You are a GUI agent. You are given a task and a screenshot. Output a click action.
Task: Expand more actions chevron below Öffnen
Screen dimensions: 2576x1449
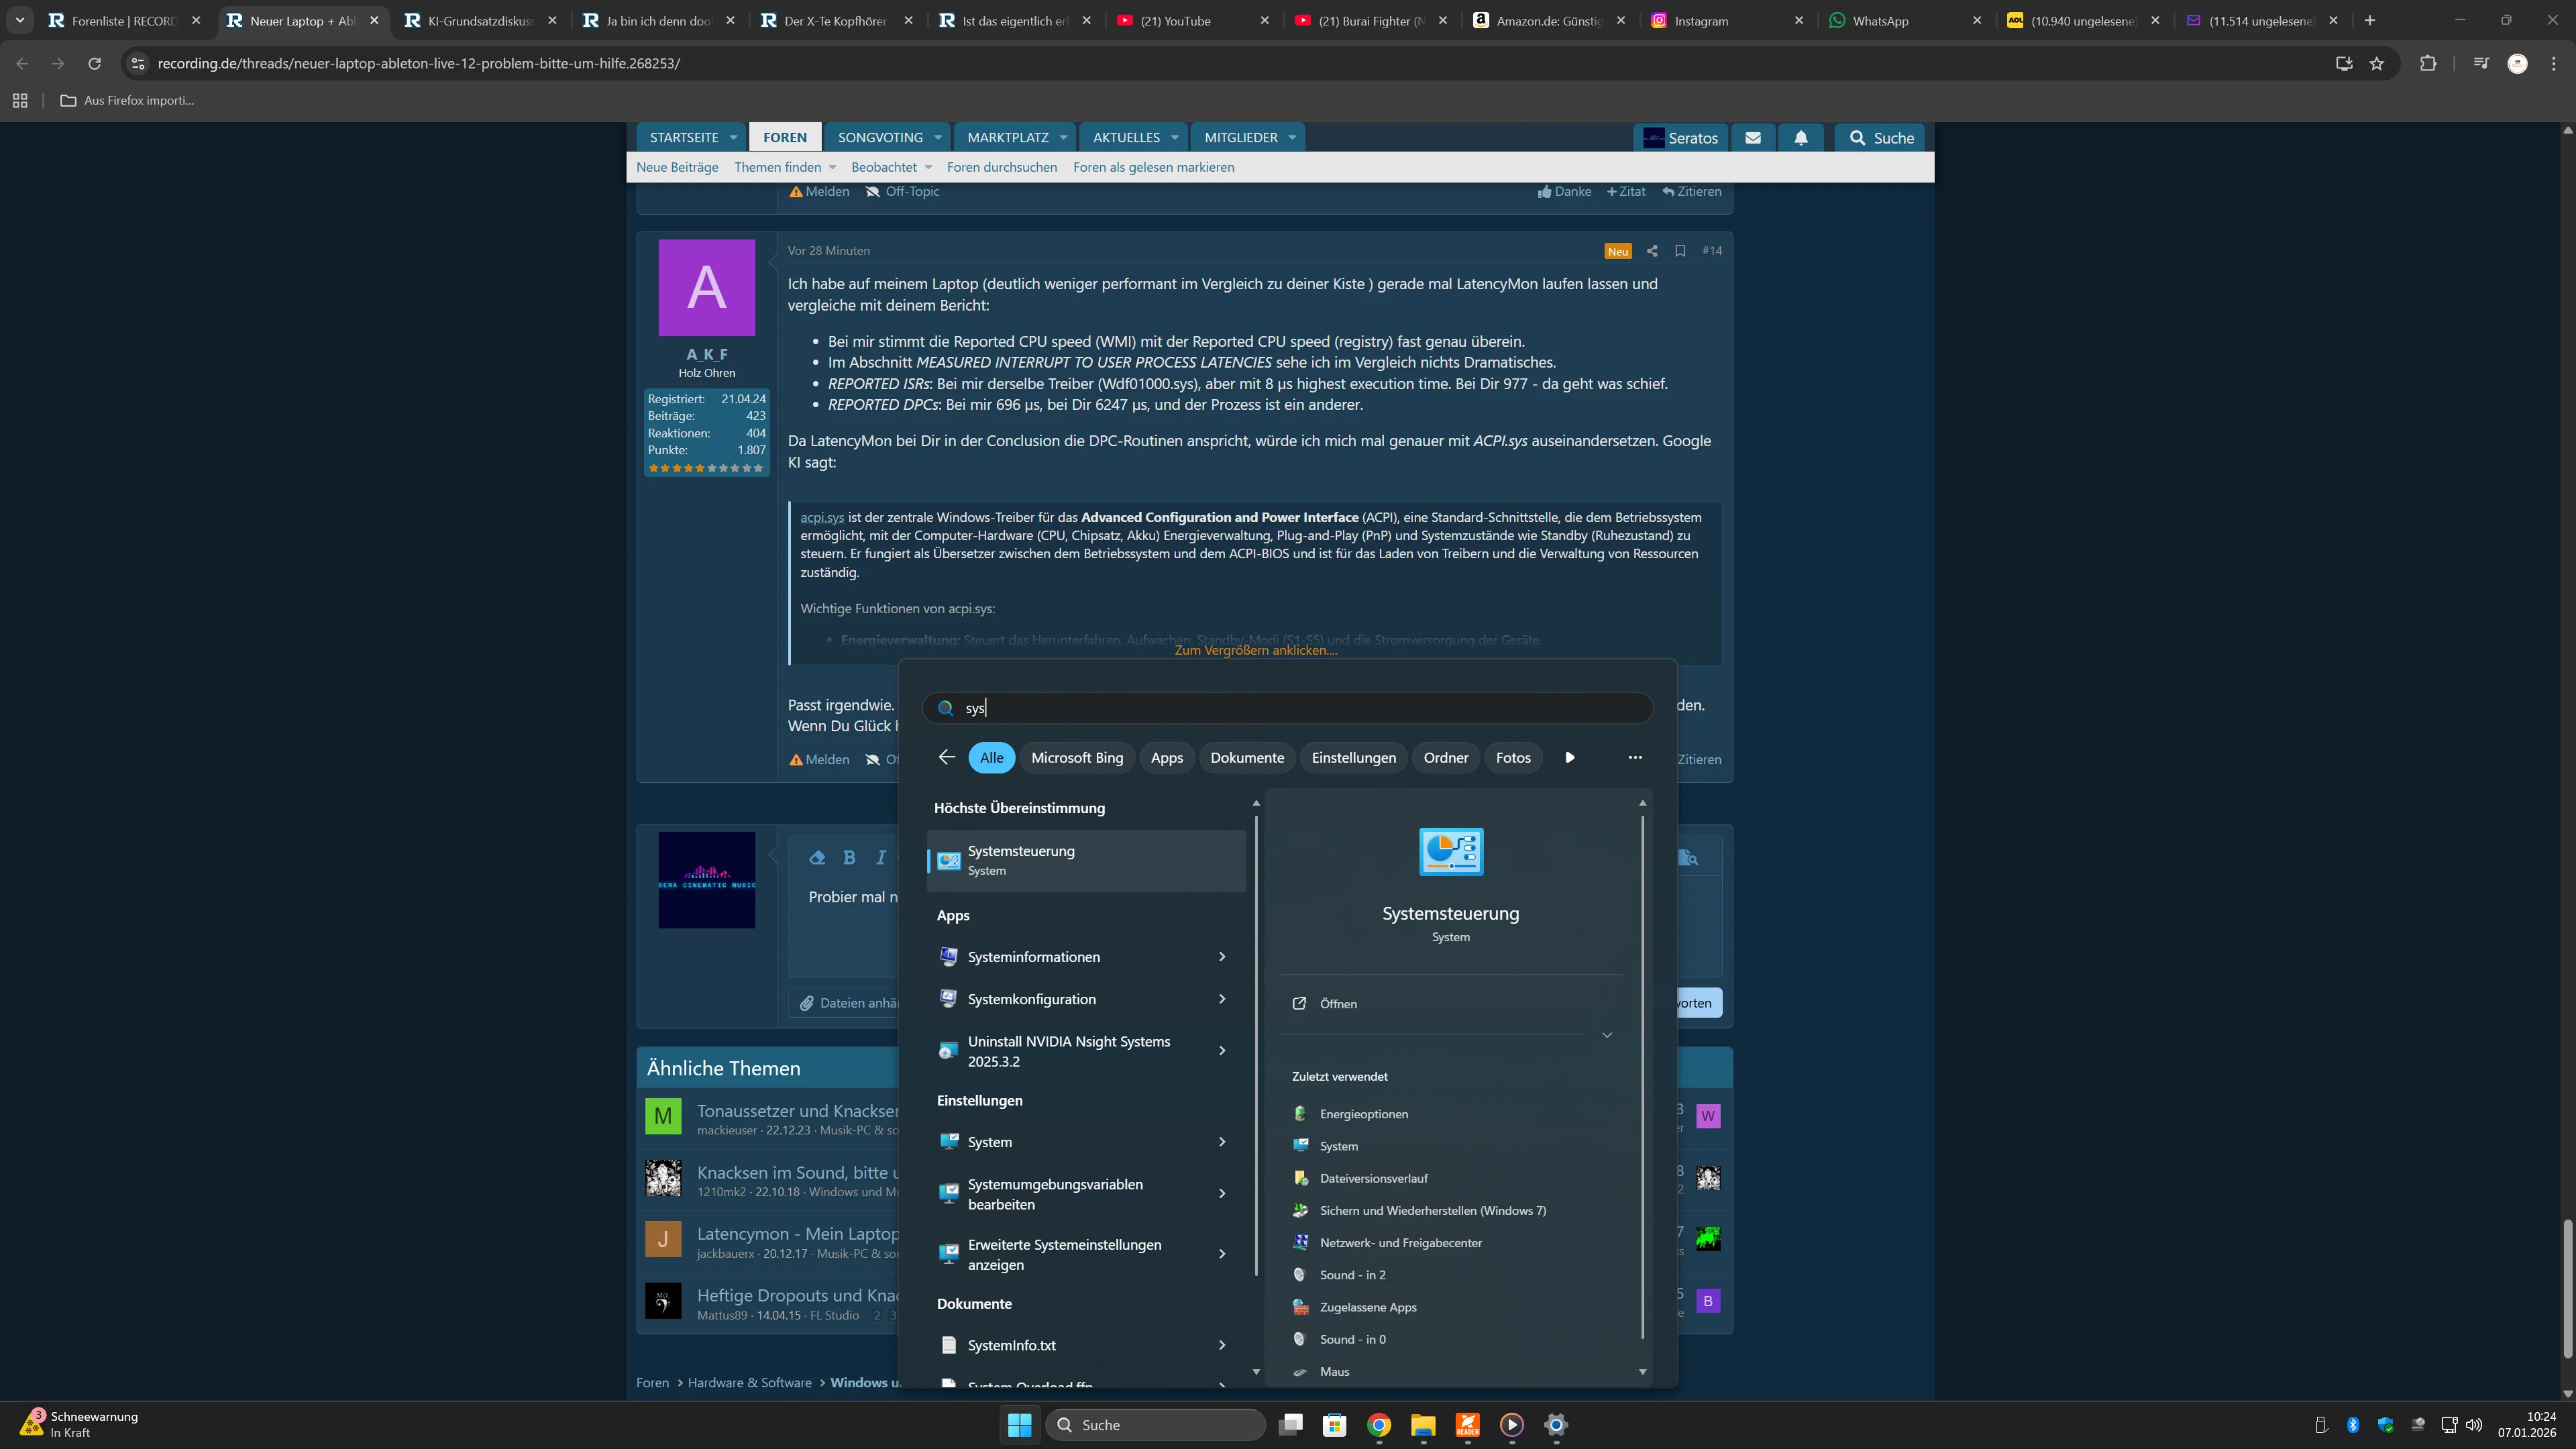pyautogui.click(x=1607, y=1035)
